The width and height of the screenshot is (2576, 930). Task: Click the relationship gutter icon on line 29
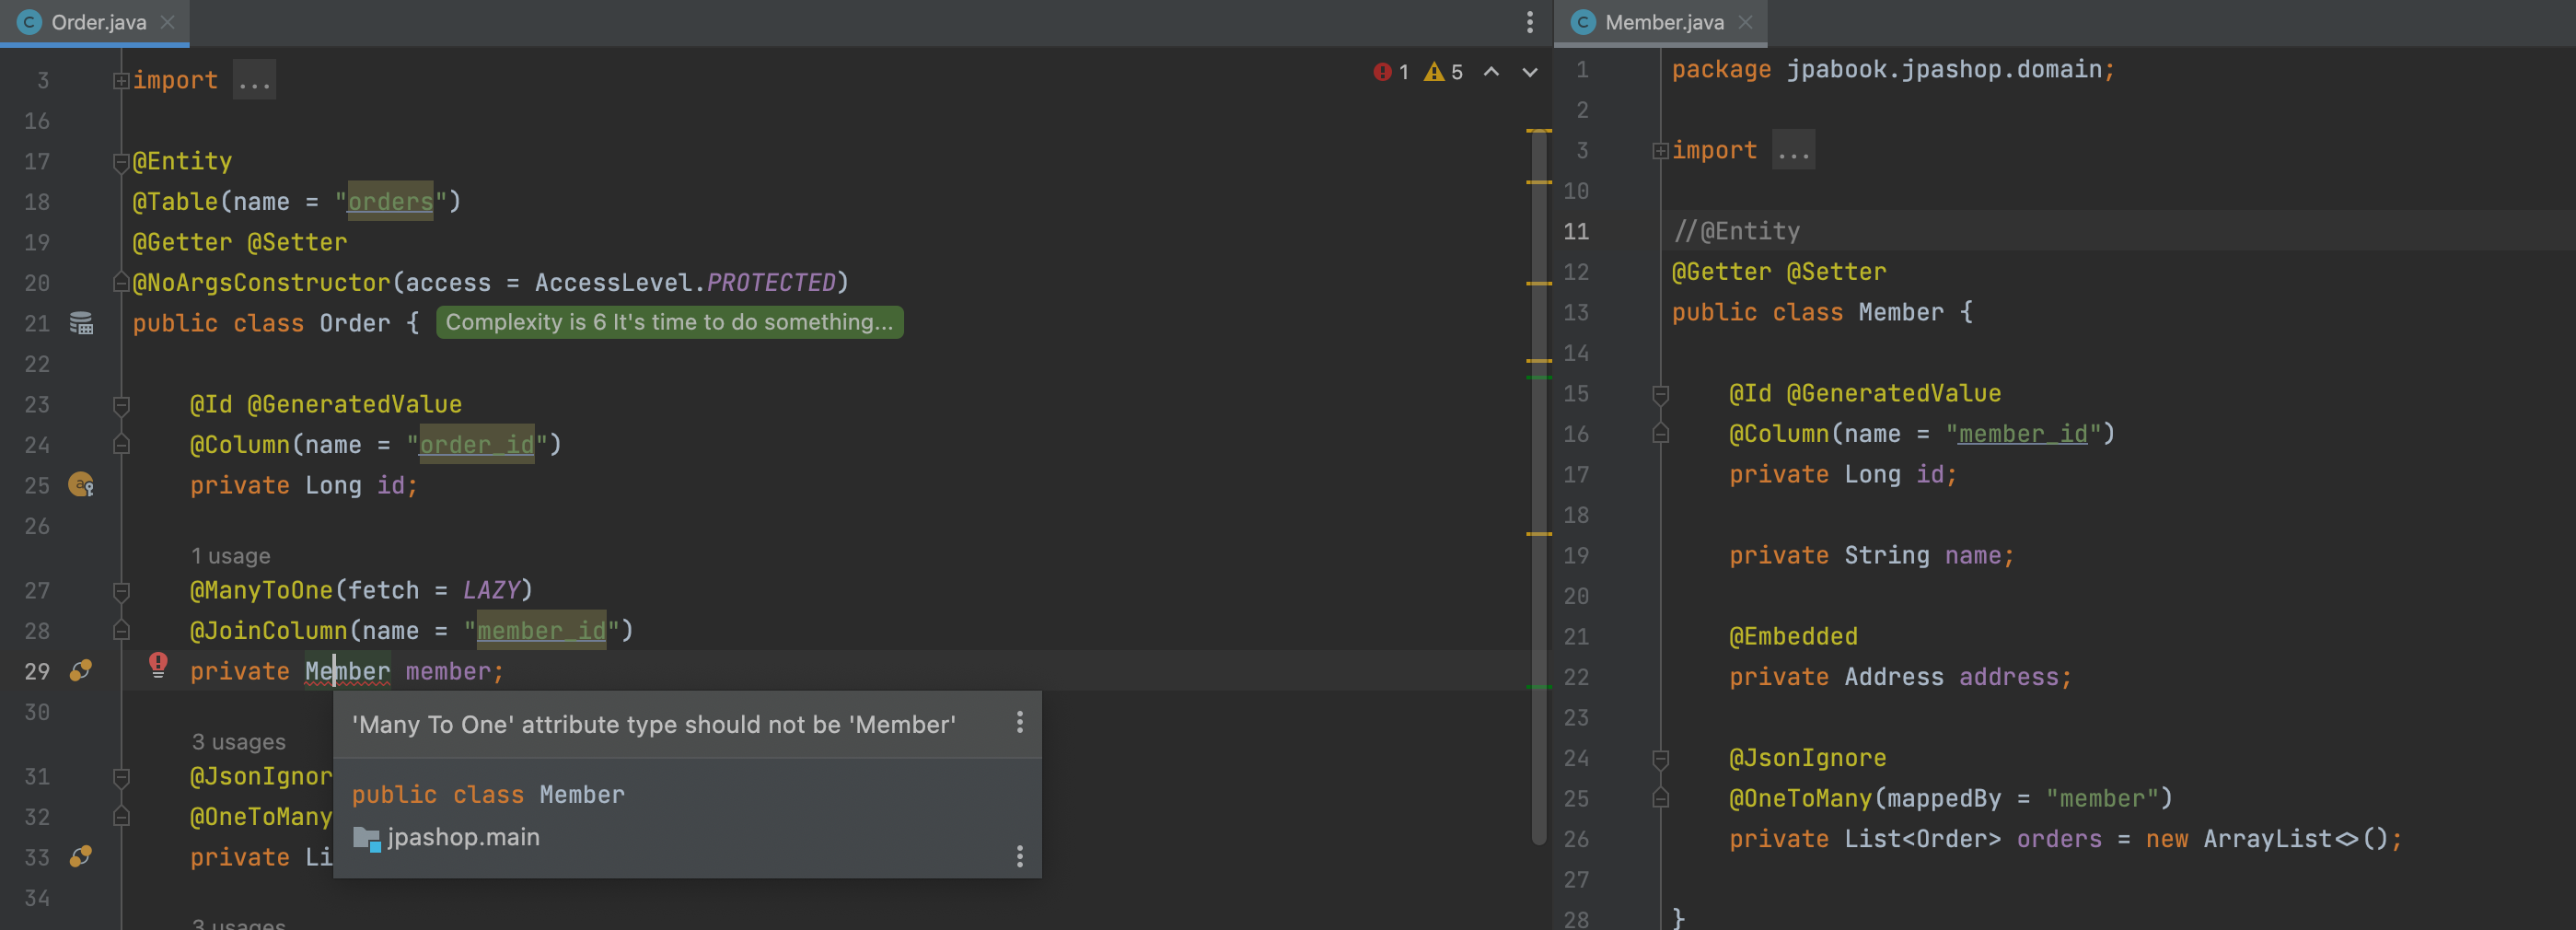coord(81,671)
